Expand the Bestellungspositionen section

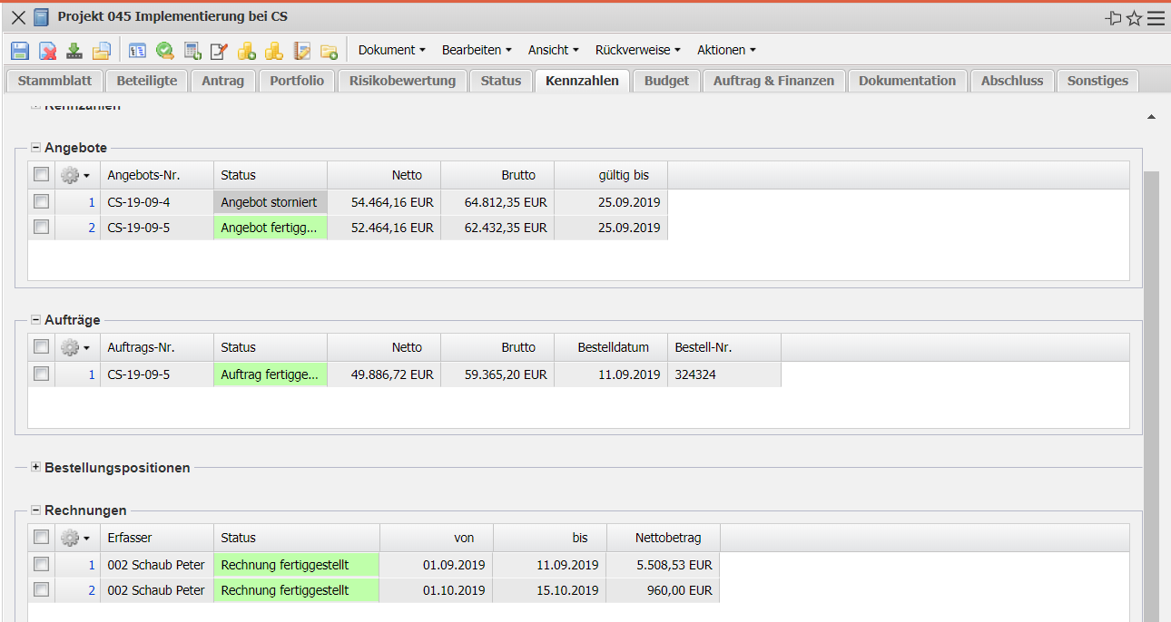[x=36, y=468]
